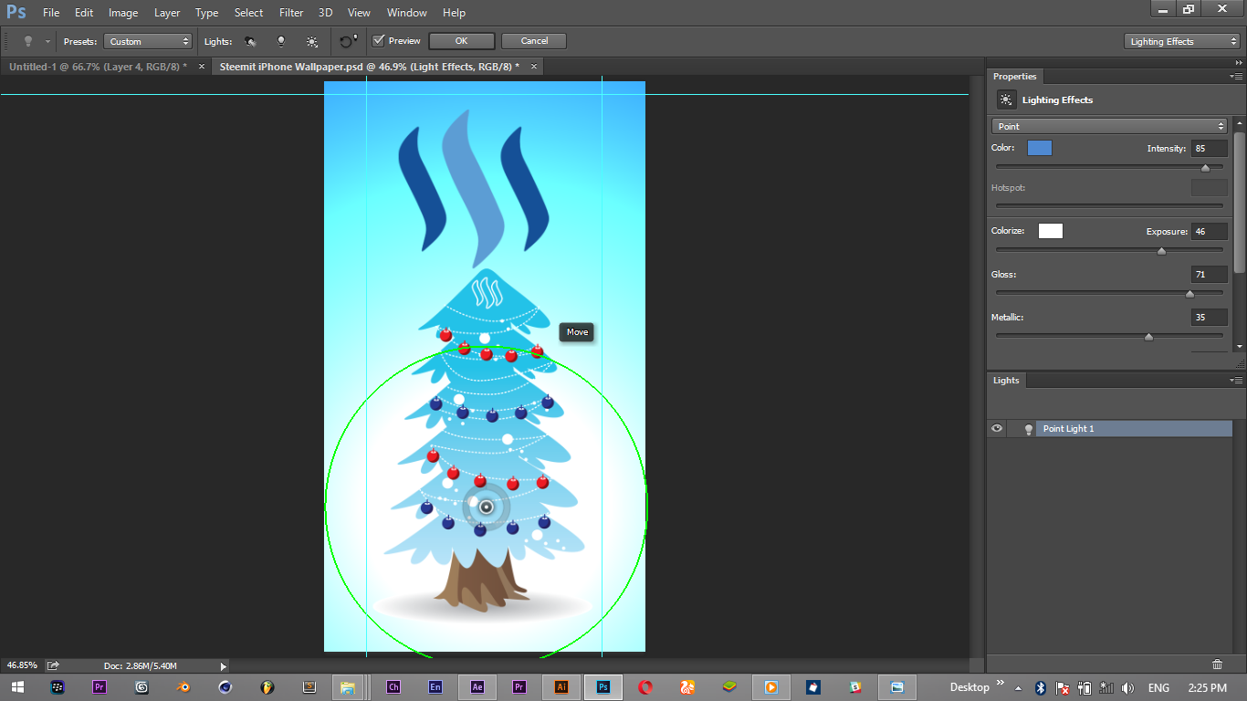Open Cinema 4D from the taskbar

(x=225, y=687)
